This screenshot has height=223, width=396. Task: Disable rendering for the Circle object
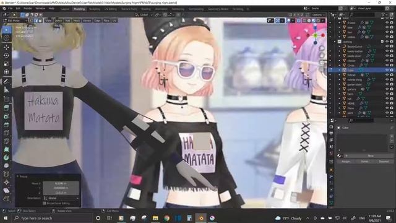tap(392, 66)
